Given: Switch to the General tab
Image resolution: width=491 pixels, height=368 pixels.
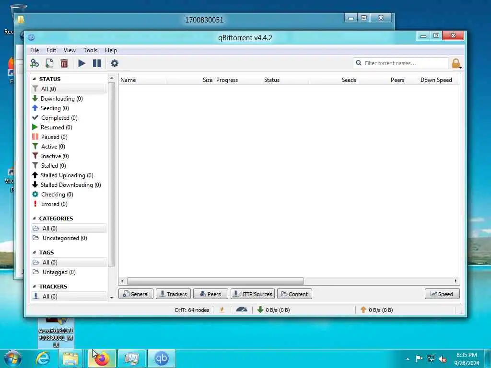Looking at the screenshot, I should tap(136, 294).
